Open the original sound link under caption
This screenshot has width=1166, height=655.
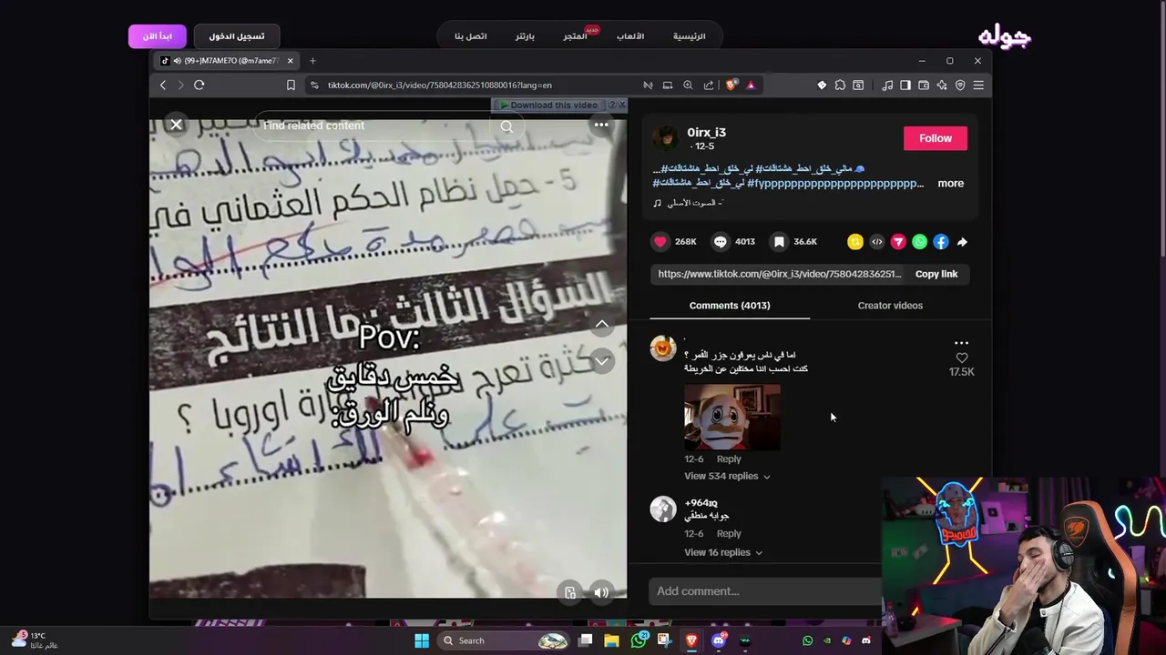tap(695, 203)
